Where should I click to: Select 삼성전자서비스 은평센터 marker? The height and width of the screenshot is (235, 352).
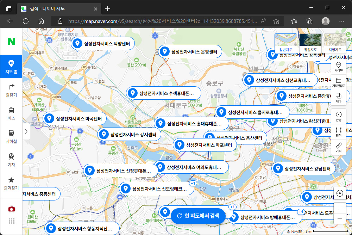(190, 52)
